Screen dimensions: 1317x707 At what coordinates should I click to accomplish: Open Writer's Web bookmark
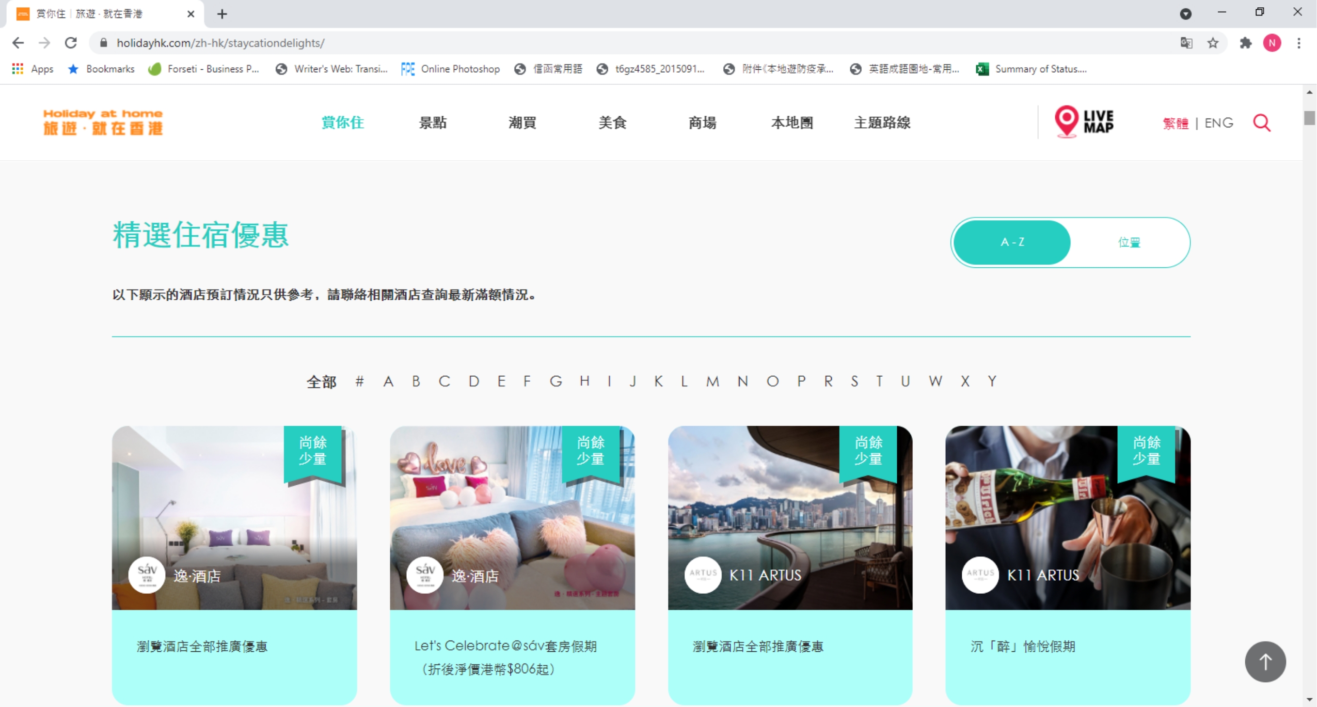coord(332,69)
